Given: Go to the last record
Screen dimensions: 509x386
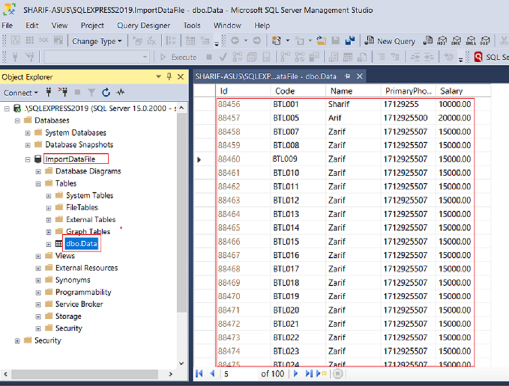Looking at the screenshot, I should tap(309, 374).
